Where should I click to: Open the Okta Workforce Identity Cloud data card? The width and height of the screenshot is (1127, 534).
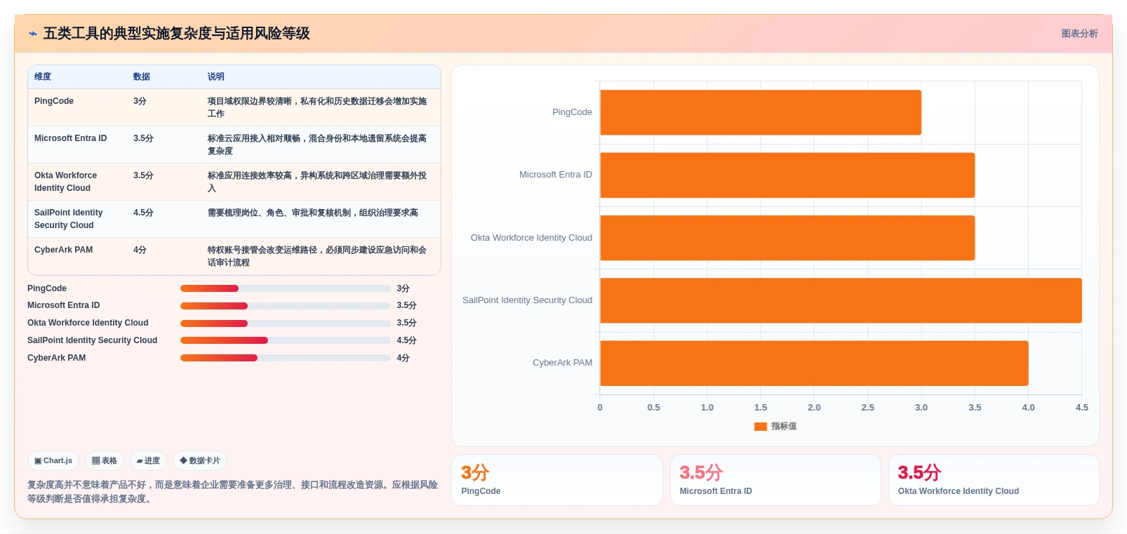pyautogui.click(x=994, y=480)
